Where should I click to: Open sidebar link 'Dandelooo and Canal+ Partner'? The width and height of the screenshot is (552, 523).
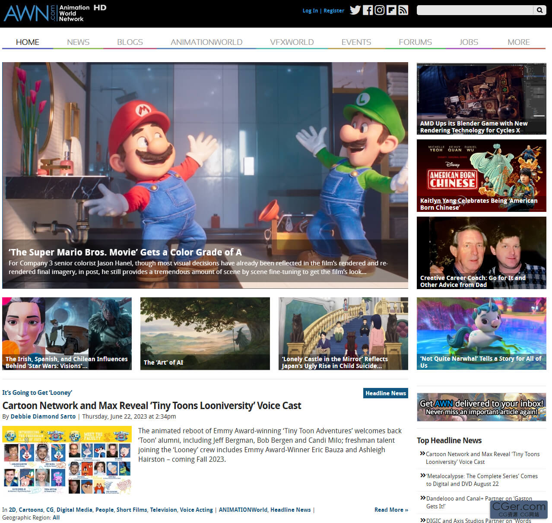click(x=479, y=502)
